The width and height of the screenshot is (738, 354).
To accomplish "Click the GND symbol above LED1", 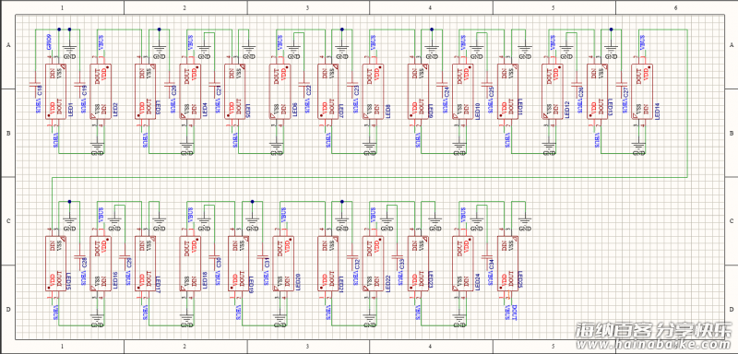I will coord(70,50).
